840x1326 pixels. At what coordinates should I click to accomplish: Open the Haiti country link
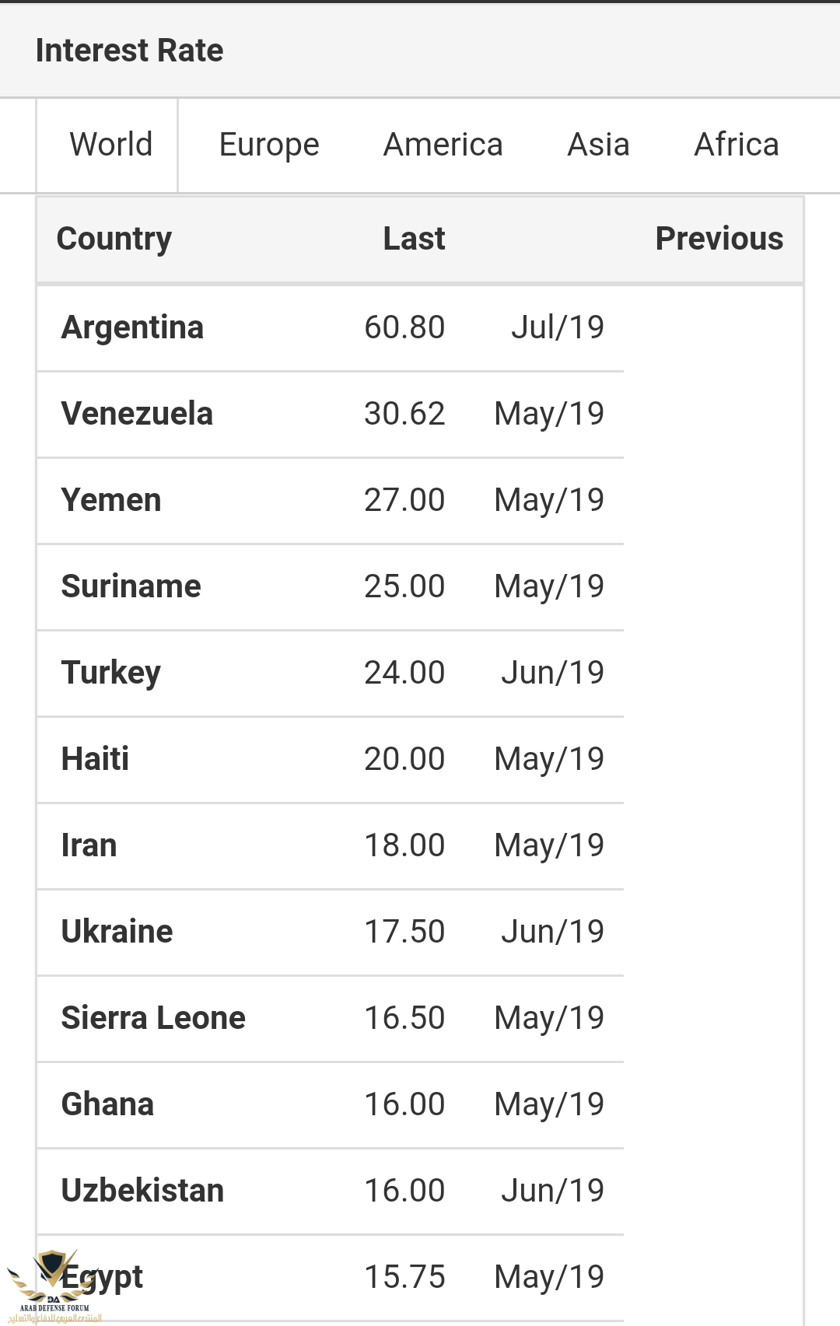[x=95, y=759]
